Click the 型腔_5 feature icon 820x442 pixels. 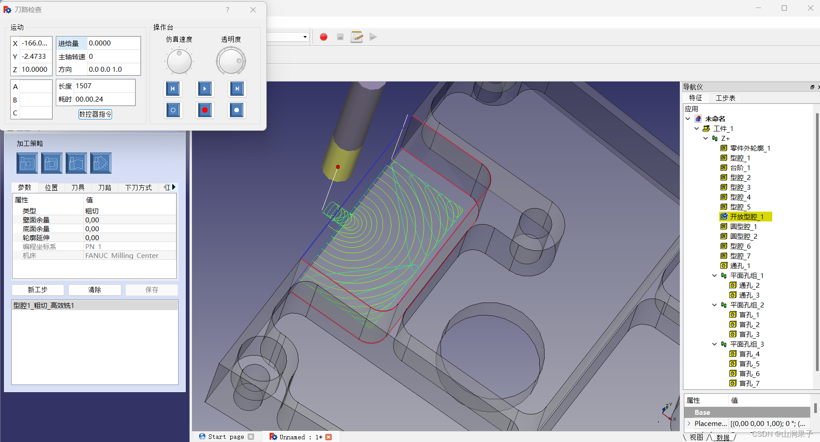tap(724, 207)
